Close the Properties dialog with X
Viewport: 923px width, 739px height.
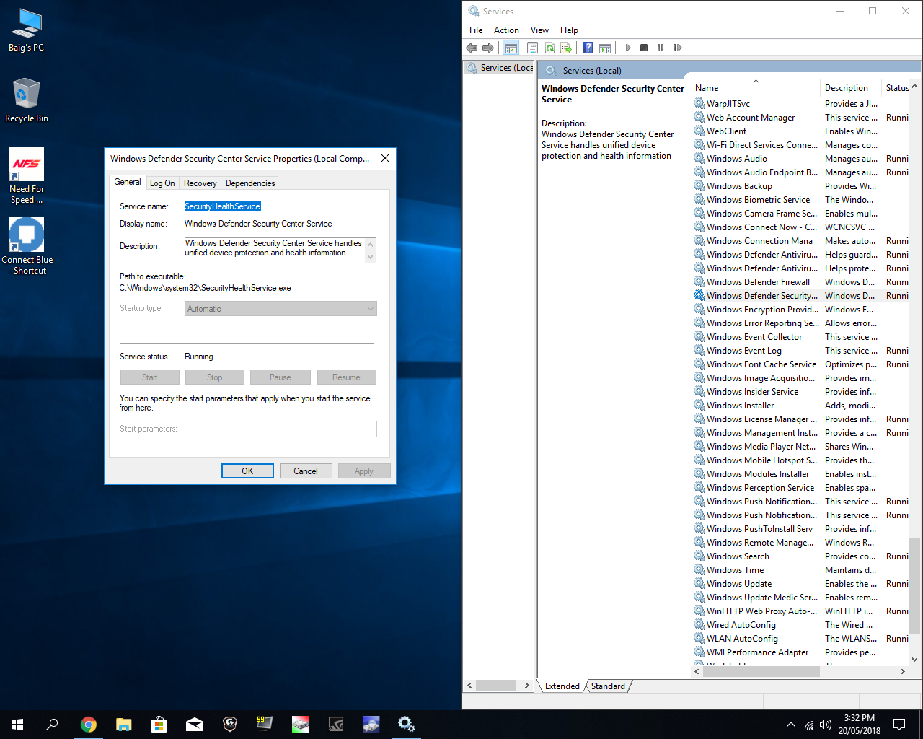(x=385, y=158)
